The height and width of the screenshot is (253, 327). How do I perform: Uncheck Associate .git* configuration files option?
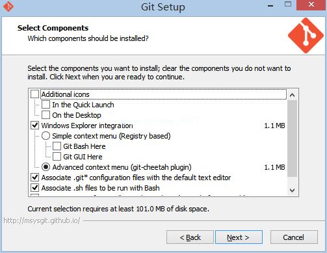tap(34, 178)
